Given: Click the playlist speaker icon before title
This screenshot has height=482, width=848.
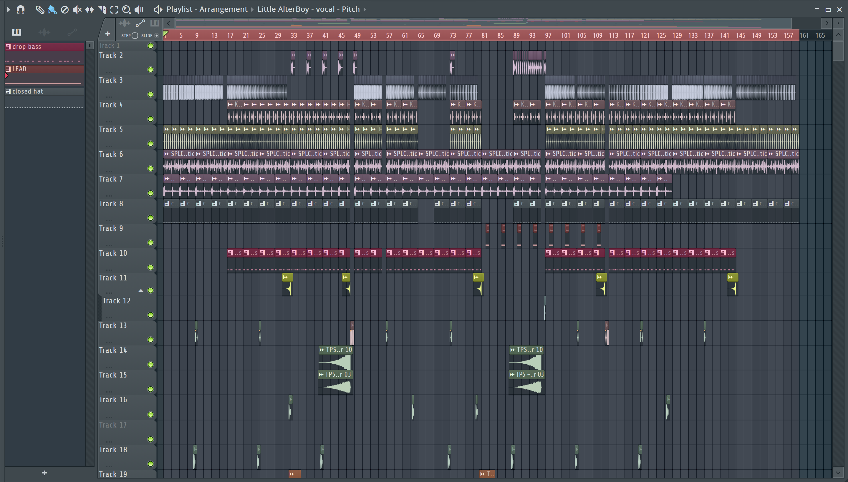Looking at the screenshot, I should (x=158, y=10).
